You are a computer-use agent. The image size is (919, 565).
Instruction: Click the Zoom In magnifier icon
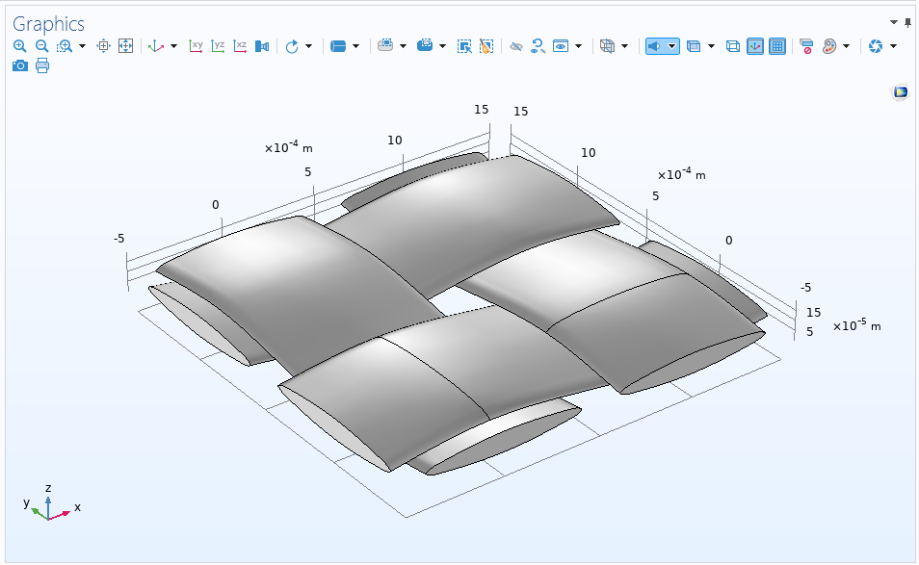click(x=19, y=46)
